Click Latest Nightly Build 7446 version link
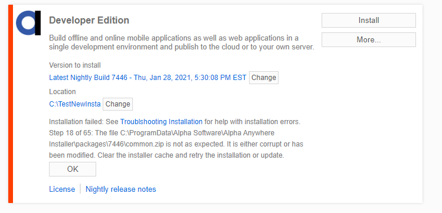 tap(148, 78)
